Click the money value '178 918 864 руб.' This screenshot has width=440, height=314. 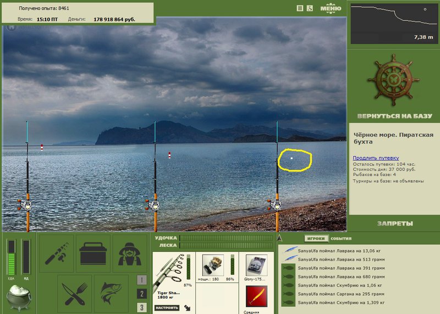click(x=114, y=19)
